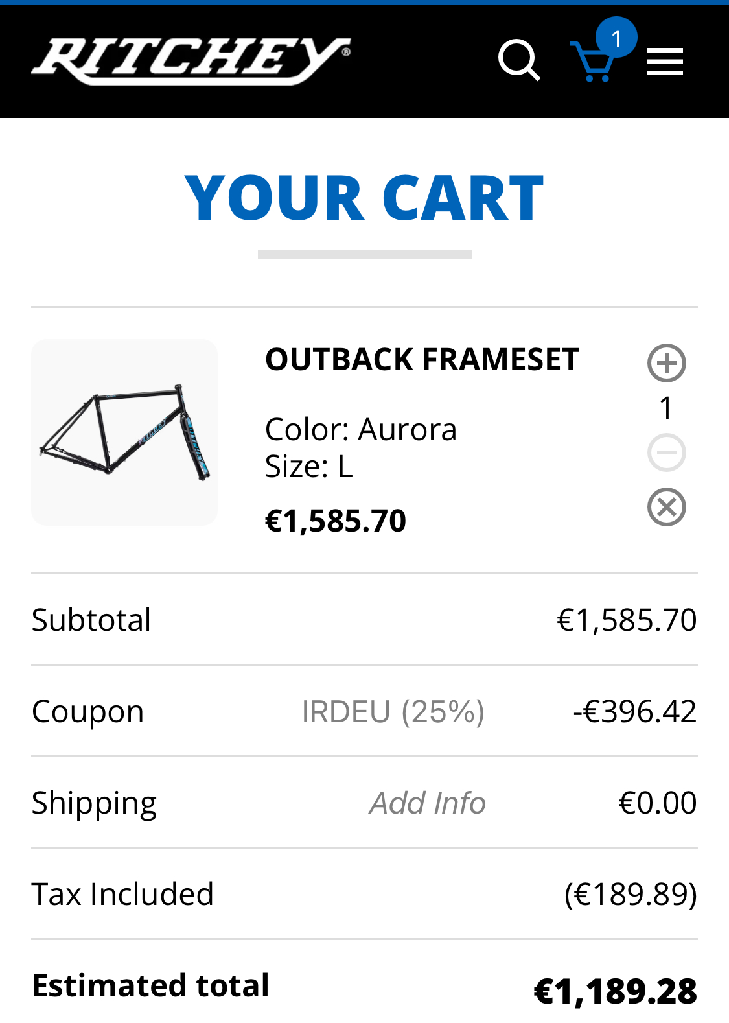Click the quantity number between plus and minus
Screen dimensions: 729x1023
666,408
